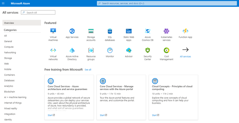Viewport: 239px width, 123px height.
Task: Select the All category
Action: click(6, 36)
